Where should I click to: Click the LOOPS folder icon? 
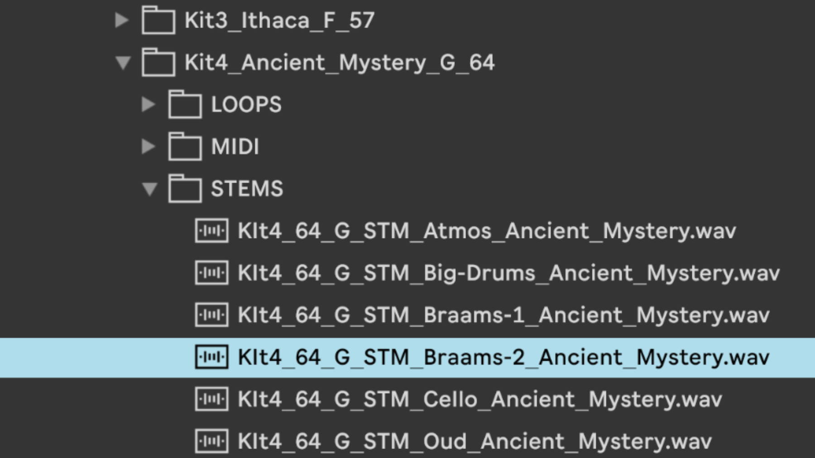(185, 104)
